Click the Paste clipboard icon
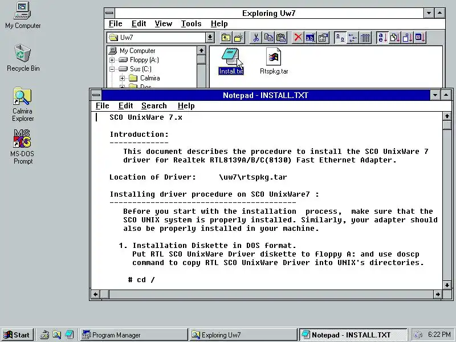Viewport: 456px width, 342px height. pos(281,38)
